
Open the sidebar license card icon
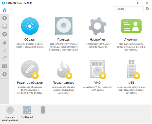4,66
